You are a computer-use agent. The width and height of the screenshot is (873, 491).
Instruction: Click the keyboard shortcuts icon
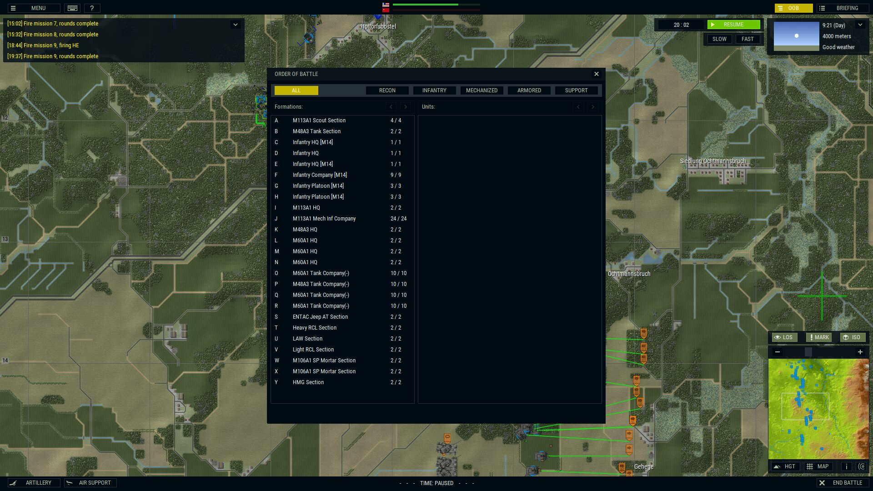[x=72, y=8]
